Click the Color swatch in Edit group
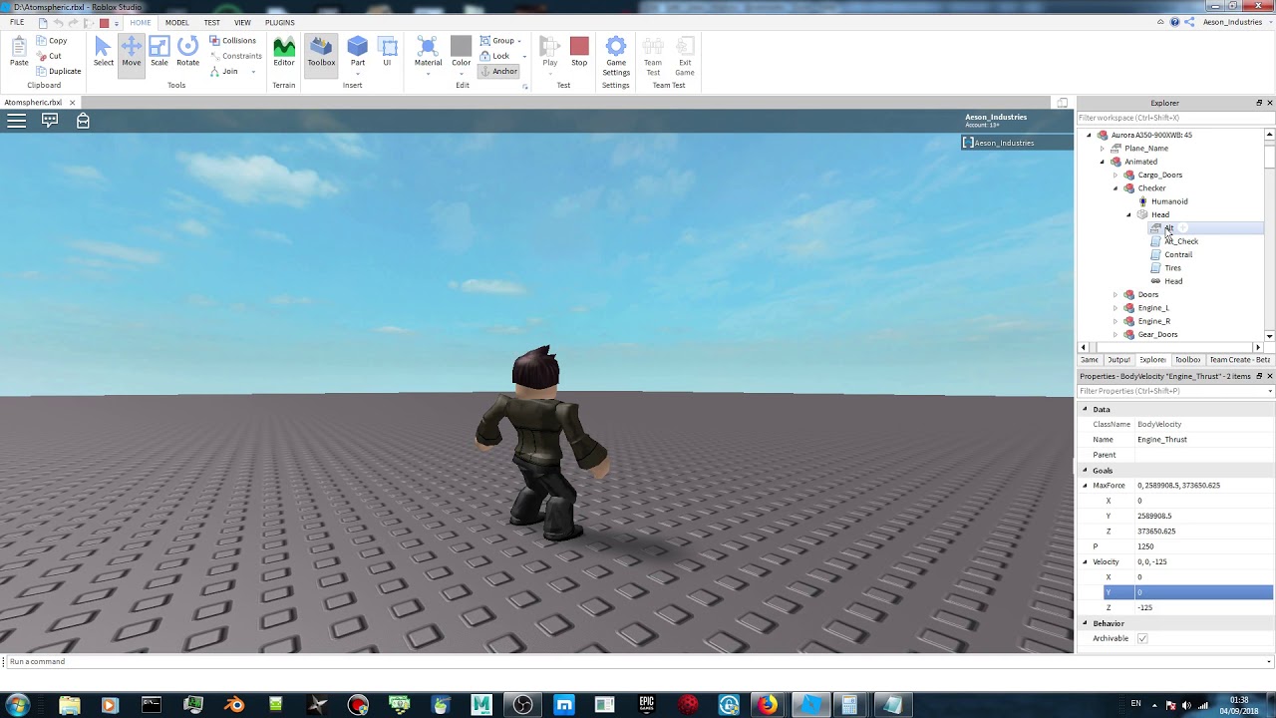The height and width of the screenshot is (718, 1276). pyautogui.click(x=461, y=46)
